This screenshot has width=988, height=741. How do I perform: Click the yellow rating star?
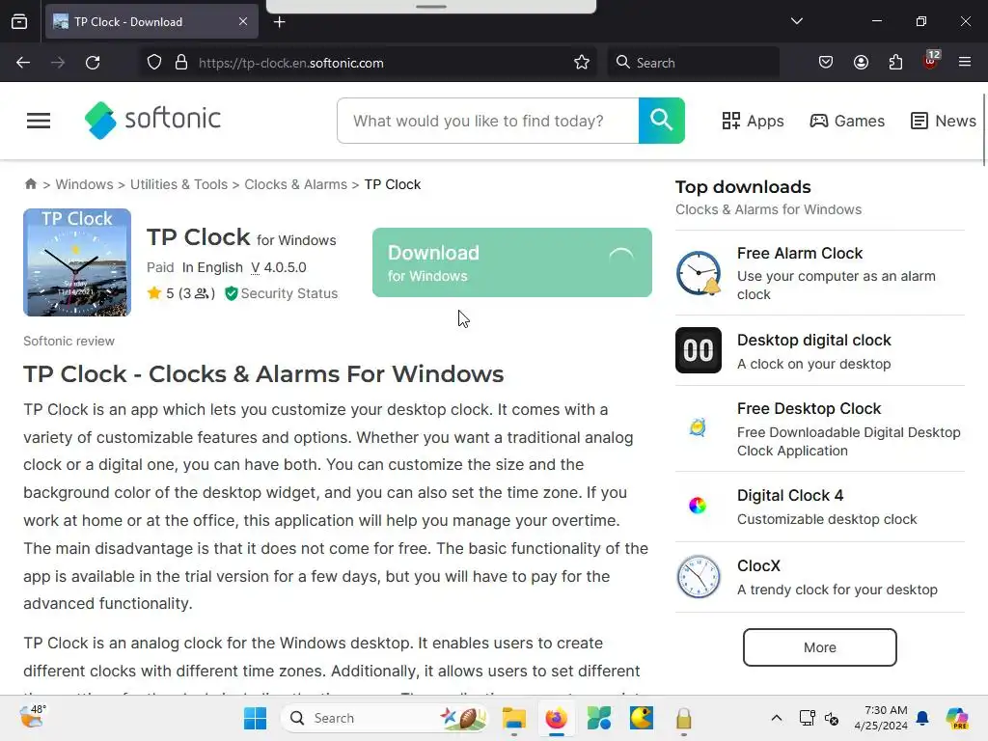click(153, 293)
